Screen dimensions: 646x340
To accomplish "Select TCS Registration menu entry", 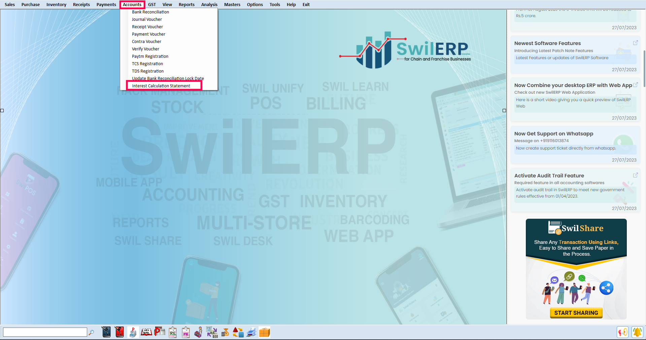I will tap(169, 63).
